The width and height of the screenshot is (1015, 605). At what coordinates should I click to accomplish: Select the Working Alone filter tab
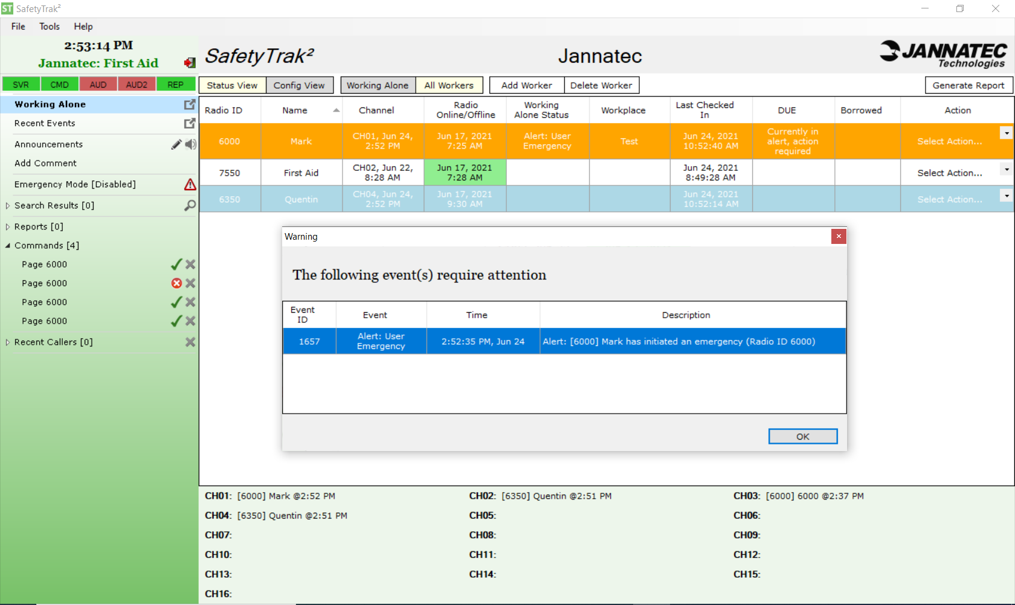pos(378,85)
